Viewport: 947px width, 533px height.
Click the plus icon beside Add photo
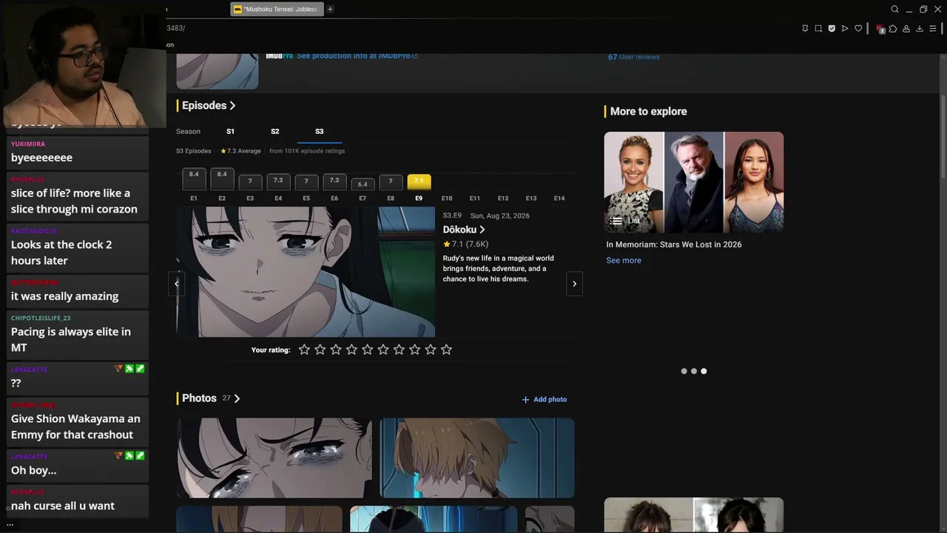pyautogui.click(x=526, y=400)
